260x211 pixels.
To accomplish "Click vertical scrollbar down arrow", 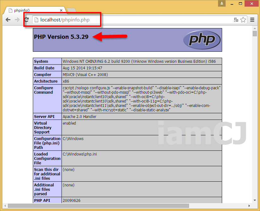I will tap(255, 200).
